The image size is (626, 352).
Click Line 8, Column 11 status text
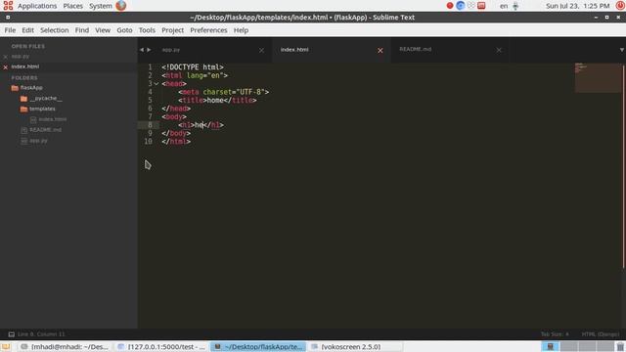[41, 334]
